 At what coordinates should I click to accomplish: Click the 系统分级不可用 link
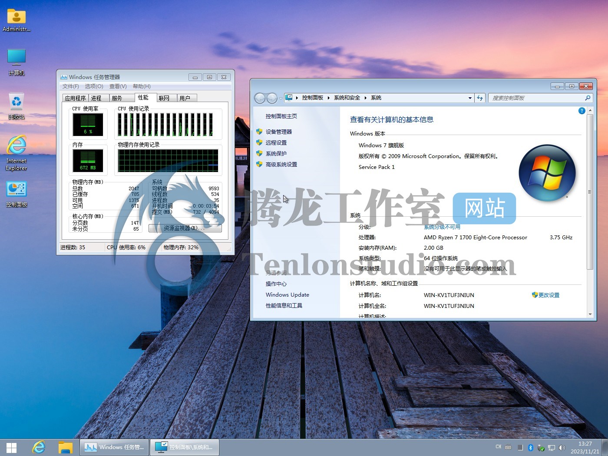click(x=442, y=227)
